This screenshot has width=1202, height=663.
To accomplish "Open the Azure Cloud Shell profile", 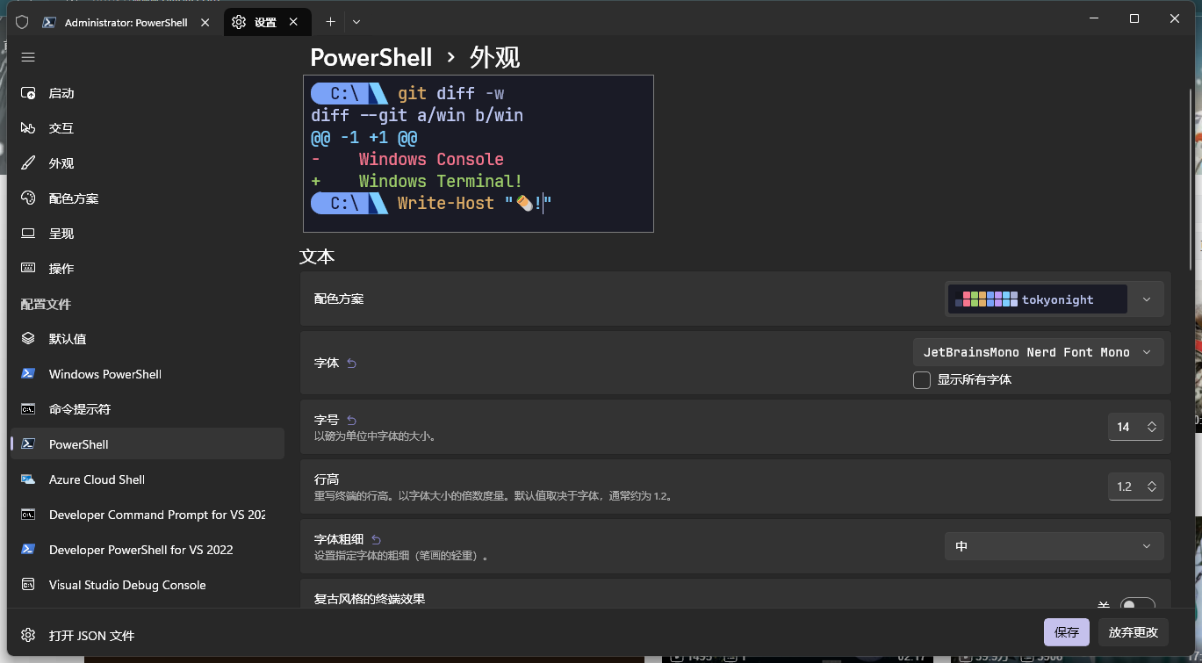I will pos(148,479).
